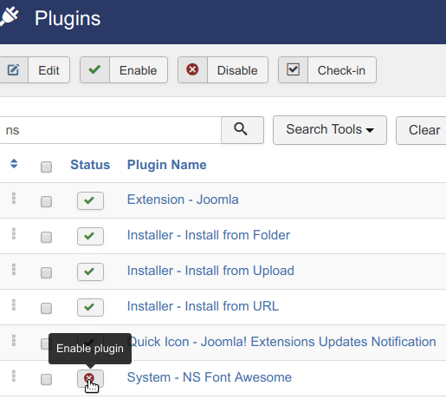Viewport: 446px width, 399px height.
Task: Click drag handle of Quick Icon row
Action: pyautogui.click(x=14, y=340)
